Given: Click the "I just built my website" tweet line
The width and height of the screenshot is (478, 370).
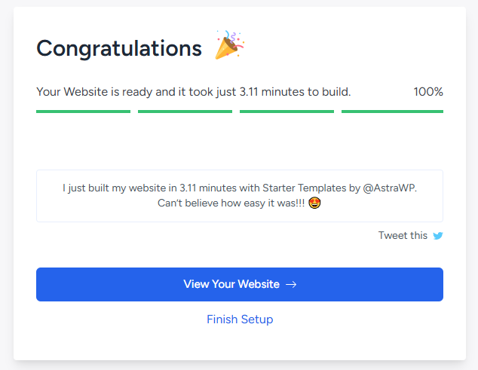Looking at the screenshot, I should click(121, 188).
